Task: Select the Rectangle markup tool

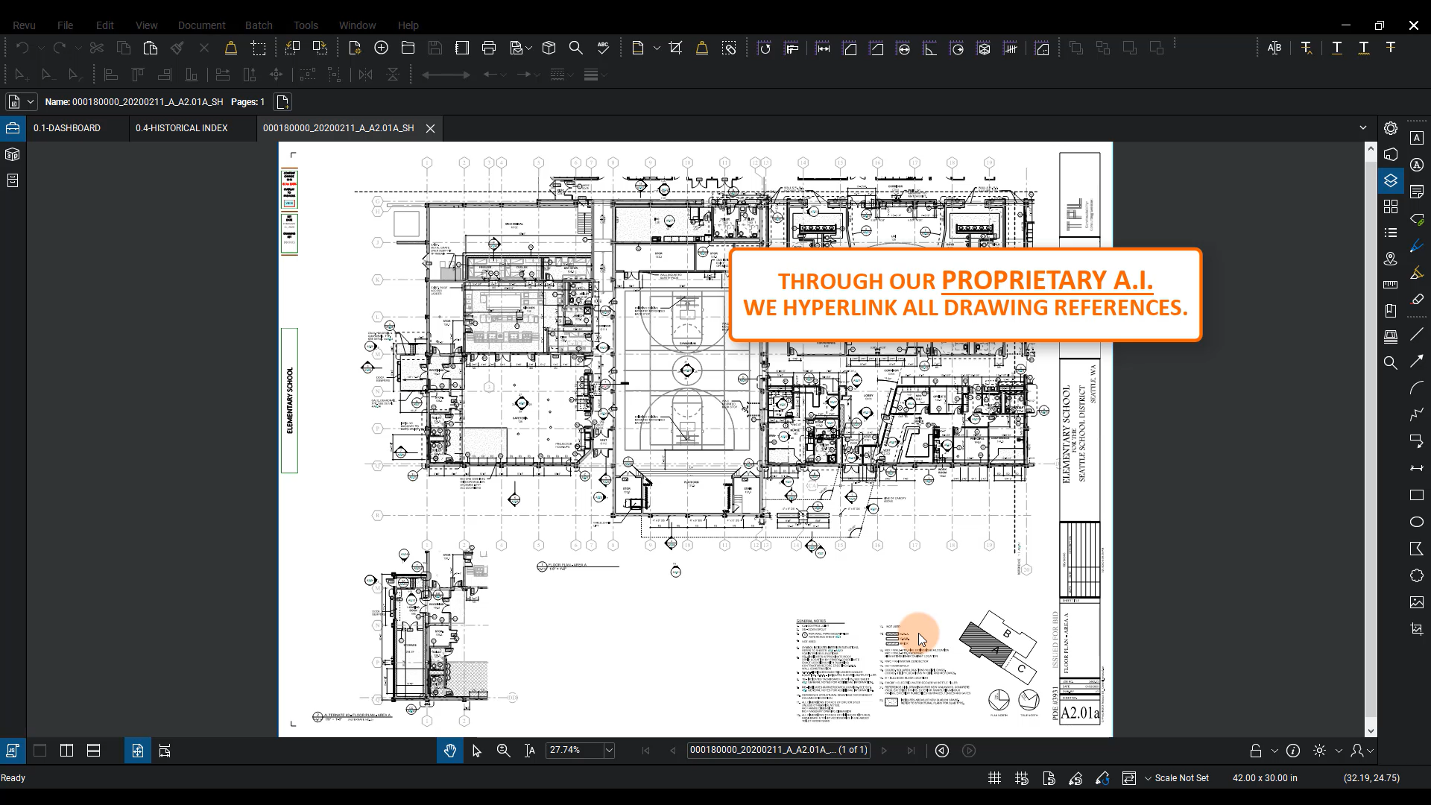Action: pos(1416,495)
